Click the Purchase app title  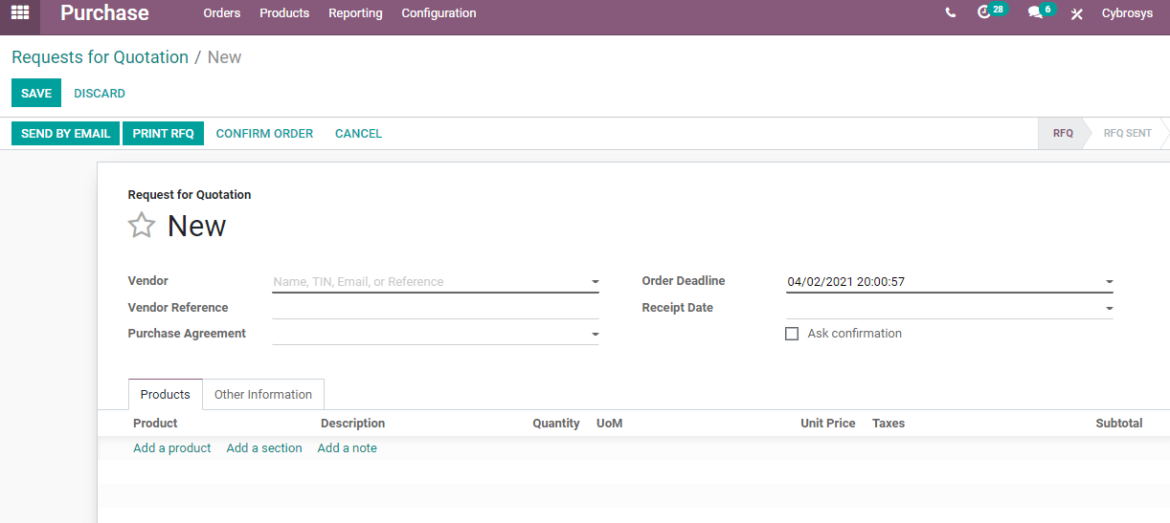pos(104,13)
